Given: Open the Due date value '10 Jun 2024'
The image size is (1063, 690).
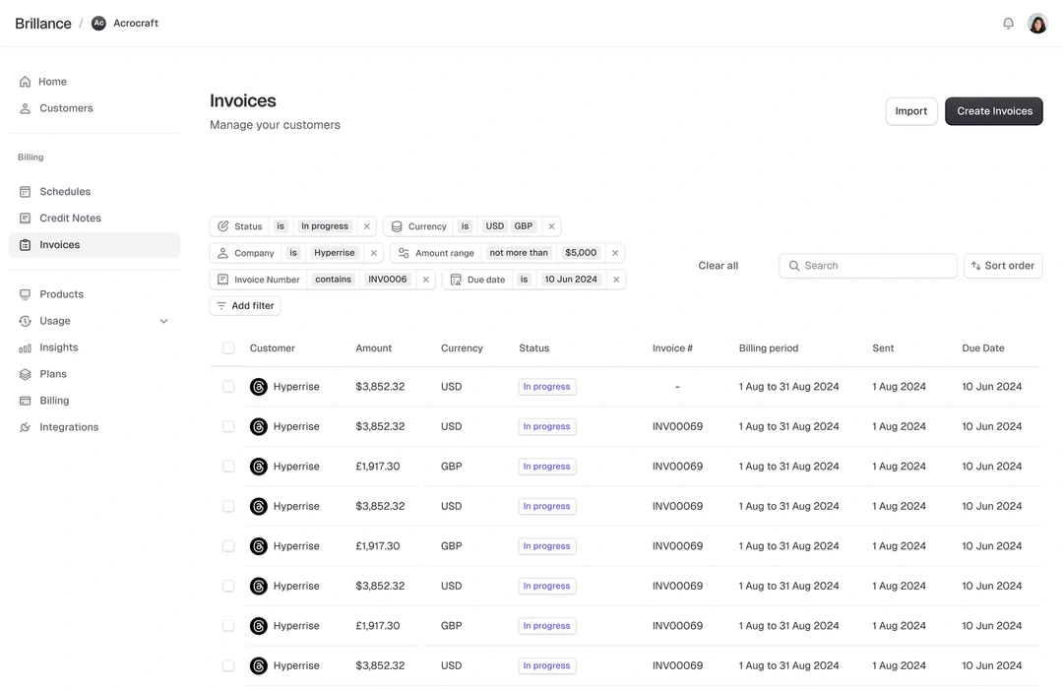Looking at the screenshot, I should pos(571,280).
